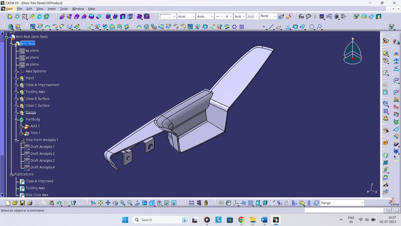Open the graphic color properties dropdown

coord(174,16)
